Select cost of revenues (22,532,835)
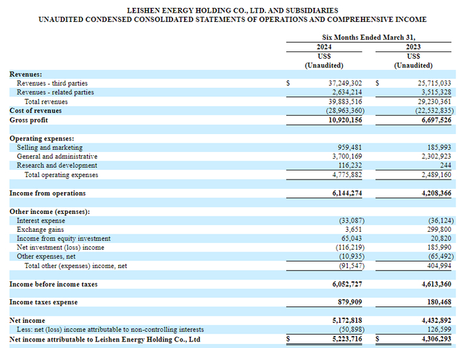The image size is (462, 348). 434,110
